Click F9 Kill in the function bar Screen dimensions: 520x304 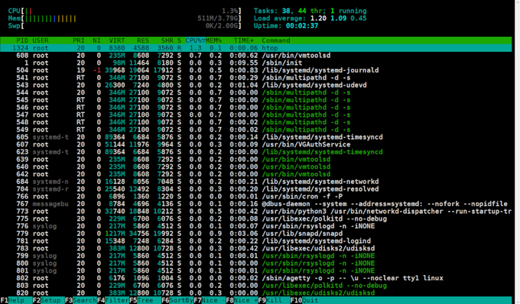tap(274, 300)
